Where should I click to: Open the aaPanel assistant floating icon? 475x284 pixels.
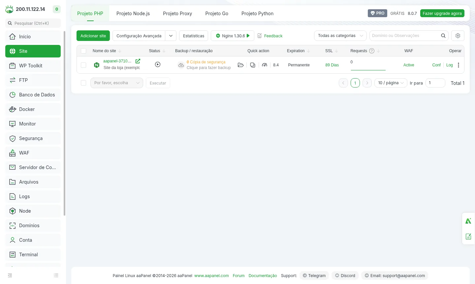point(468,221)
